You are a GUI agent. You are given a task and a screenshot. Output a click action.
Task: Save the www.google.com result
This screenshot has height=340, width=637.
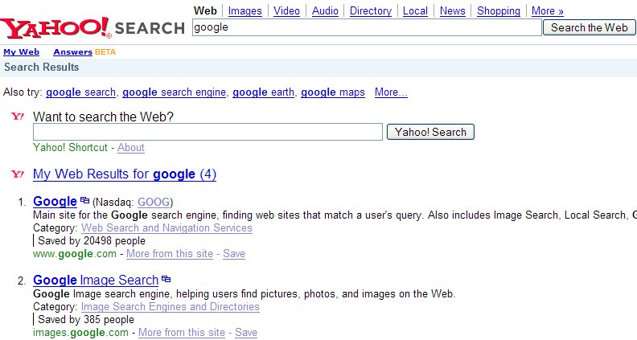coord(234,254)
